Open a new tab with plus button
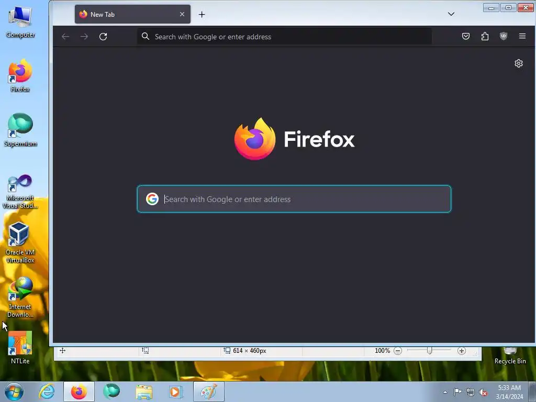536x402 pixels. 202,14
